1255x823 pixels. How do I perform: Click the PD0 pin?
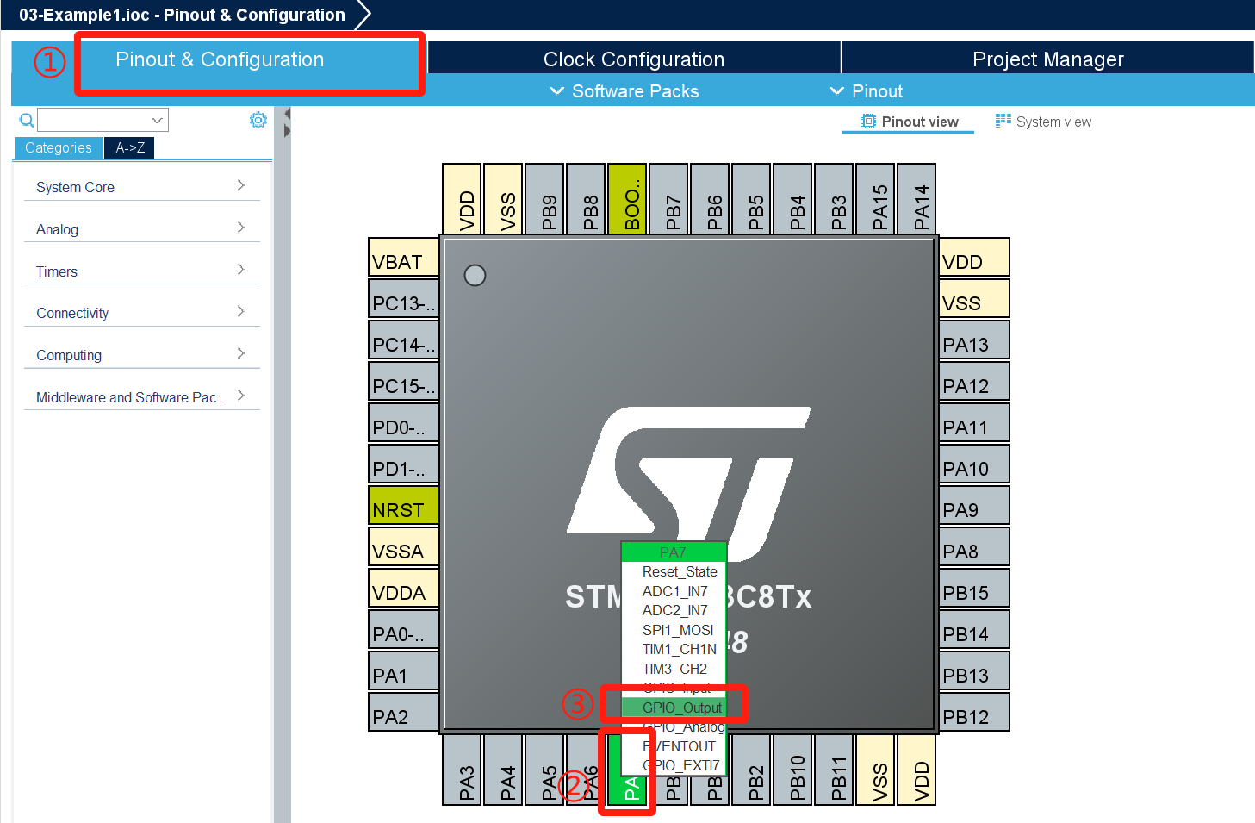coord(404,423)
